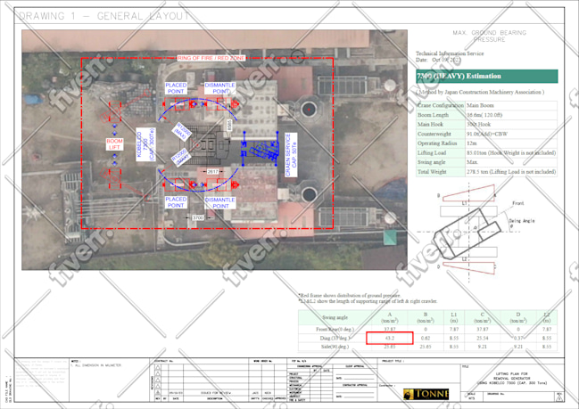The image size is (579, 409).
Task: Select the '36.6m( 120.0ft)' value
Action: (484, 115)
